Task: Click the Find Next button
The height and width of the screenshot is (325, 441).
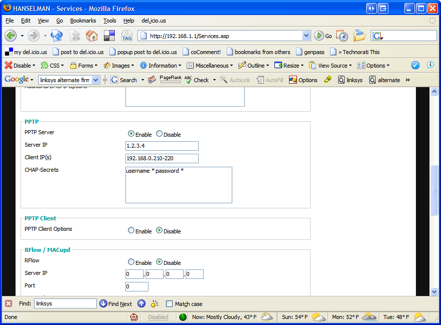Action: 115,303
